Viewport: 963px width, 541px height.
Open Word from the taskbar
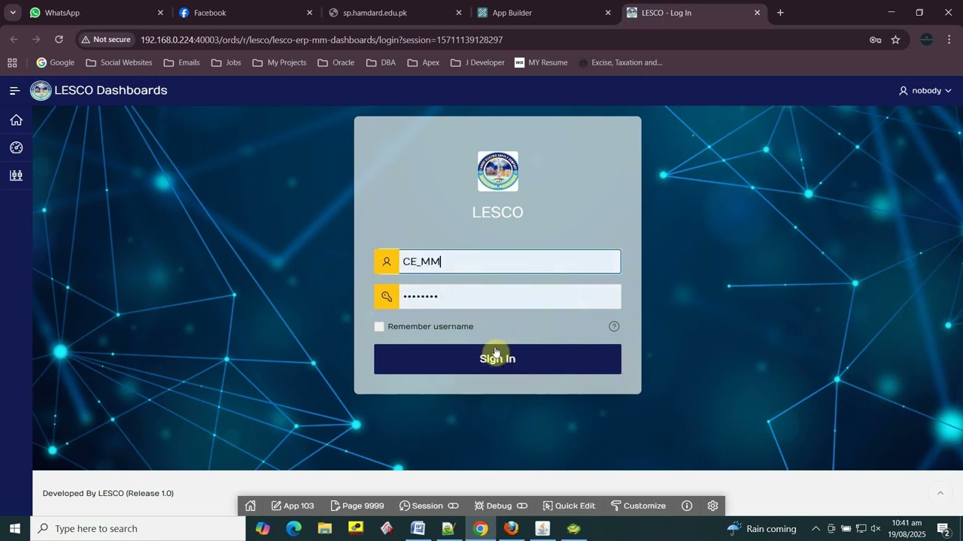418,528
